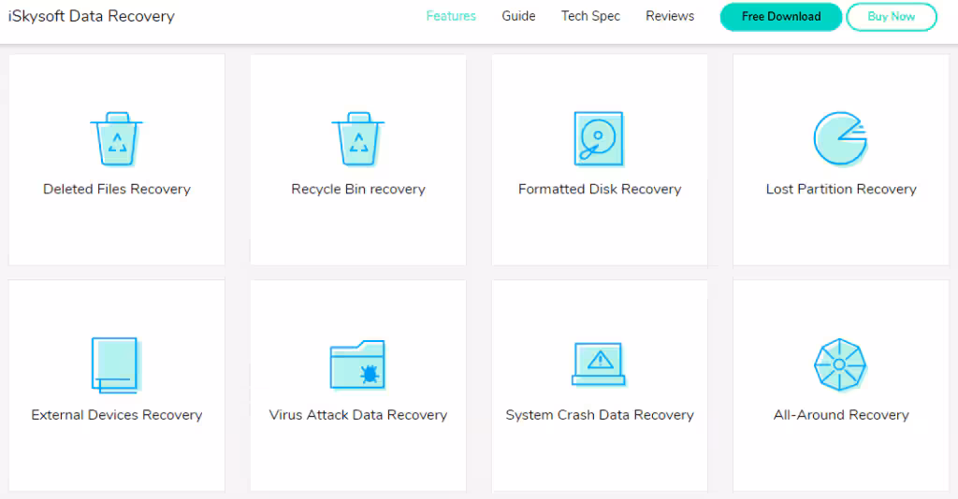Open the Features nav item
Image resolution: width=958 pixels, height=499 pixels.
(451, 17)
